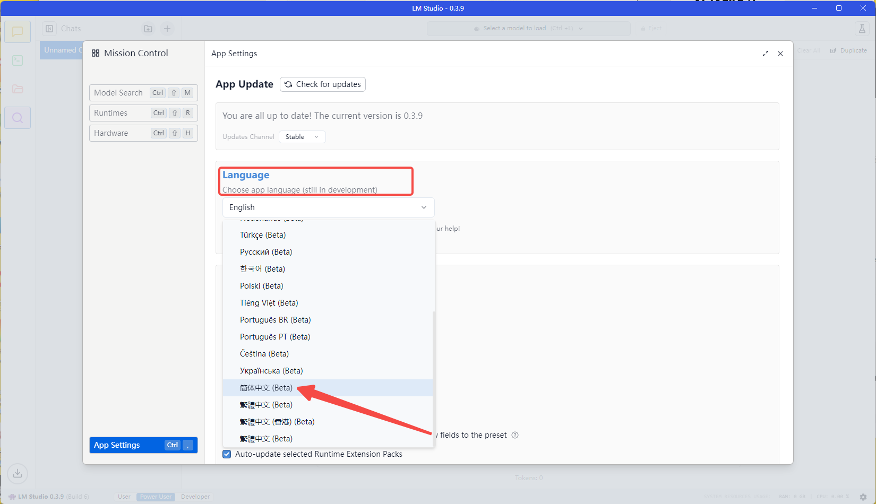Click Duplicate in chat toolbar
876x504 pixels.
[x=848, y=50]
